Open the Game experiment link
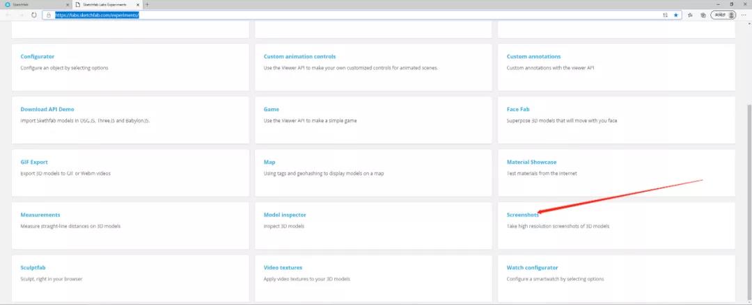Screen dimensions: 752x305 [272, 109]
